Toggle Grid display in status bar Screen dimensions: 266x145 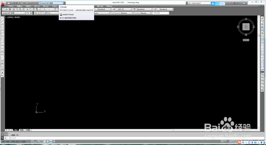click(35, 142)
